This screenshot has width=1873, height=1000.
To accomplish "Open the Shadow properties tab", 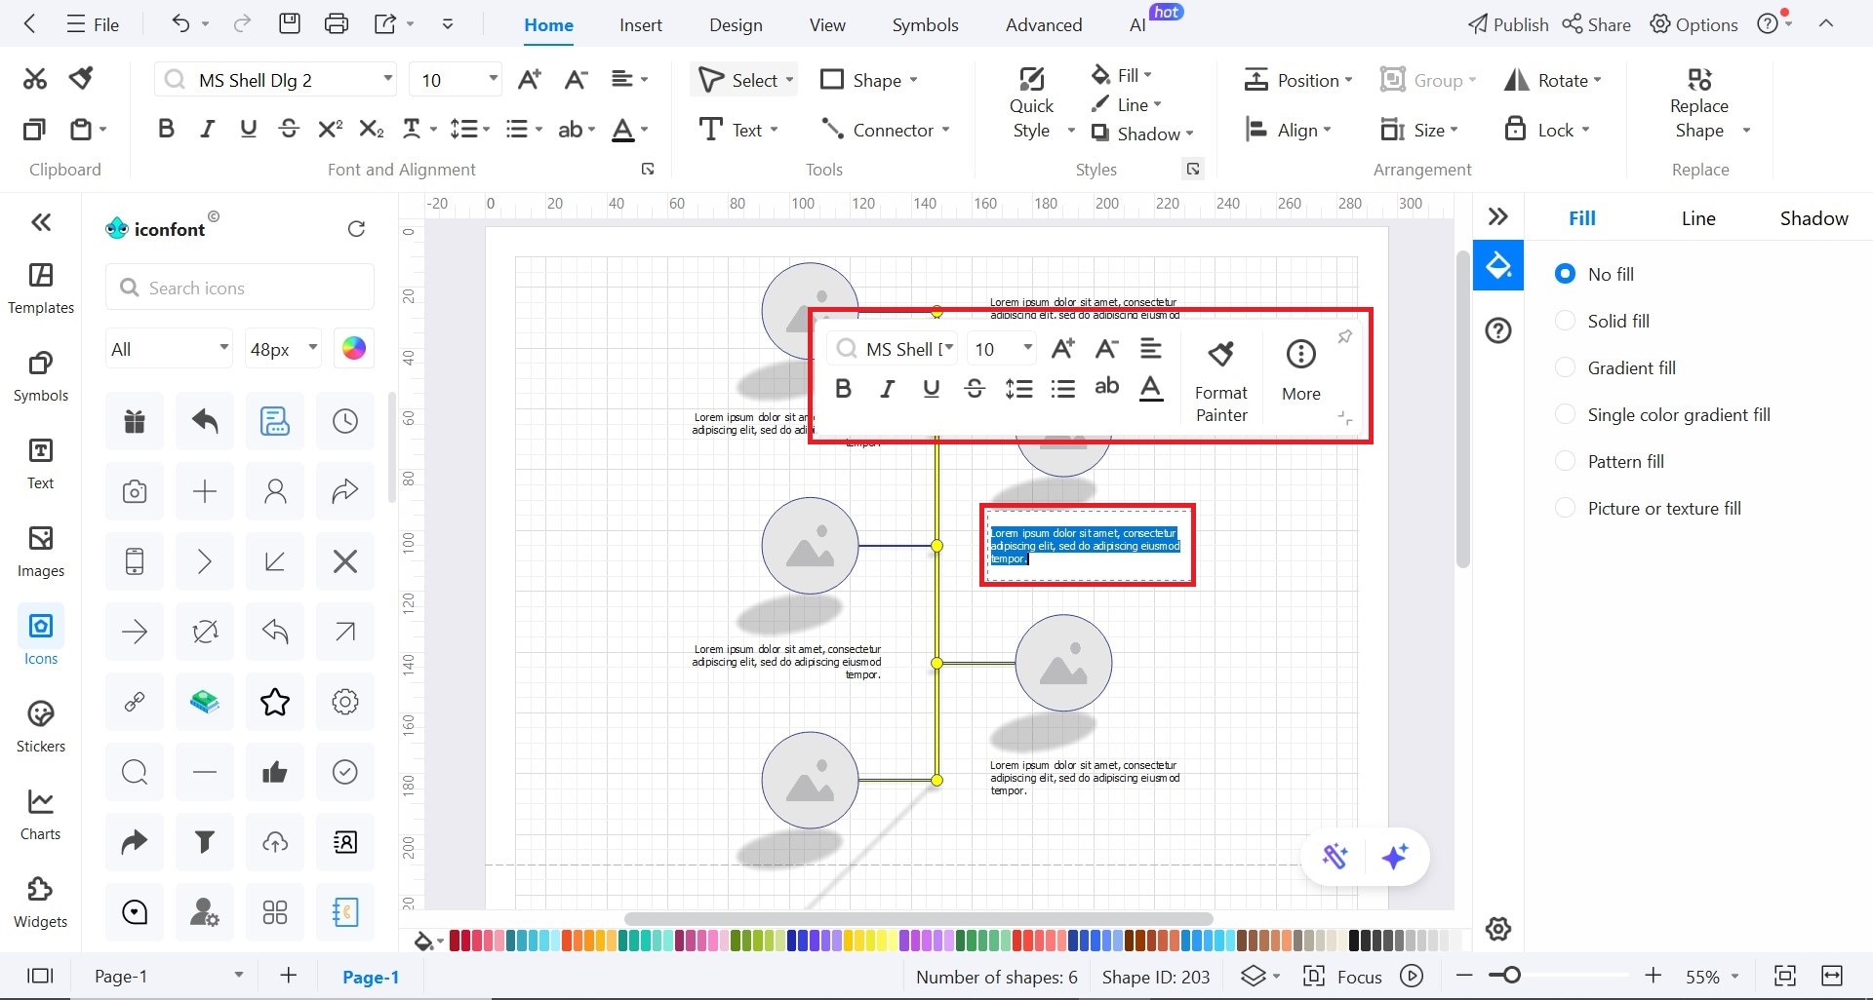I will point(1814,218).
